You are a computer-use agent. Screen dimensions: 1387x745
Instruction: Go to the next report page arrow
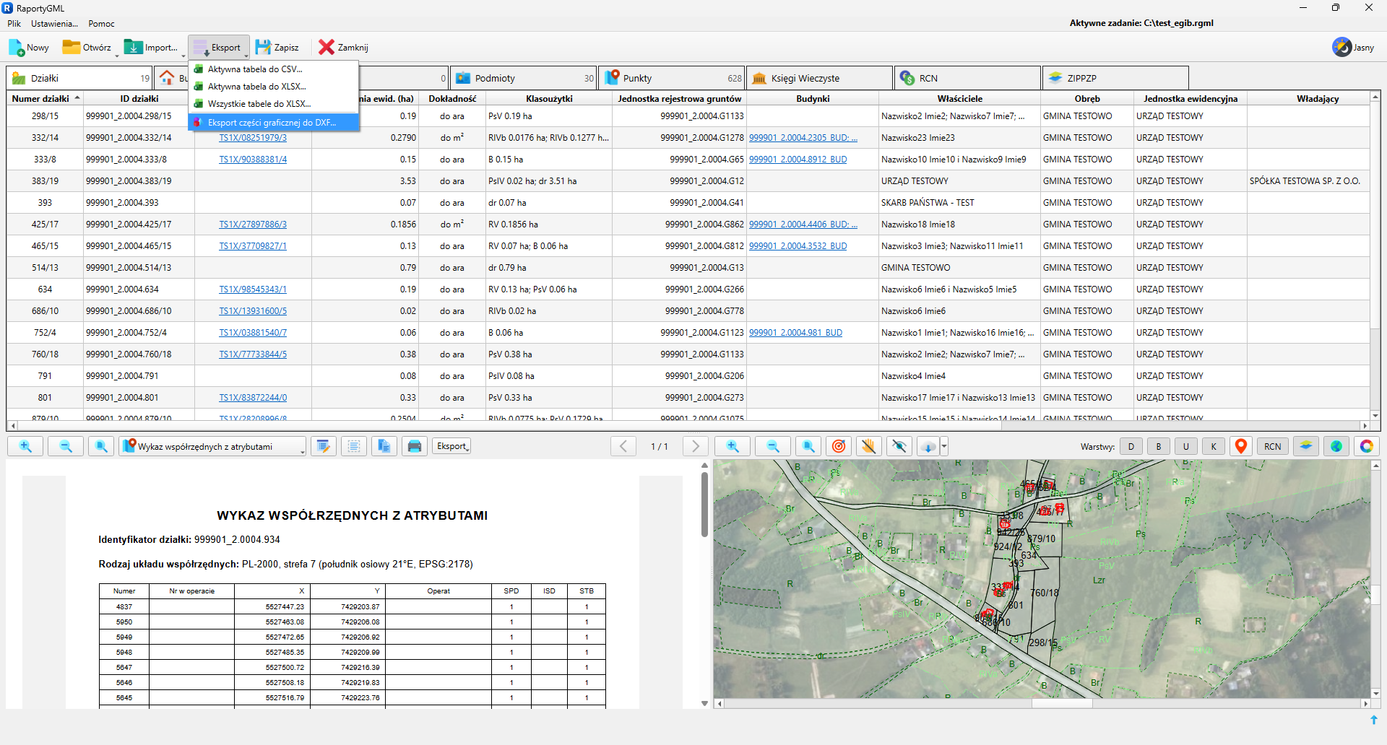(x=696, y=446)
